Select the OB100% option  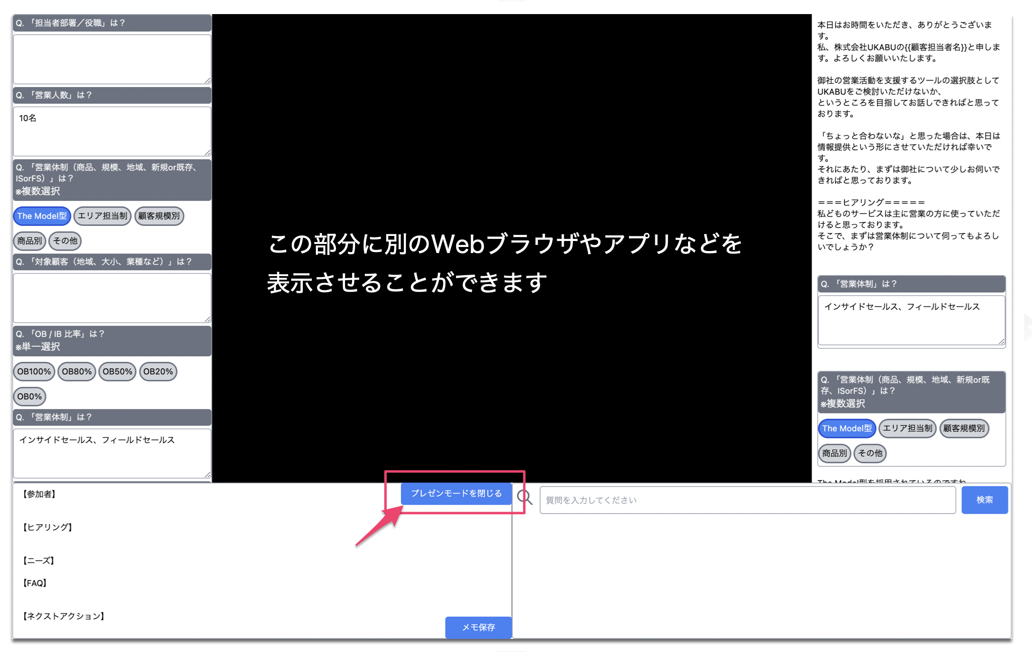34,372
